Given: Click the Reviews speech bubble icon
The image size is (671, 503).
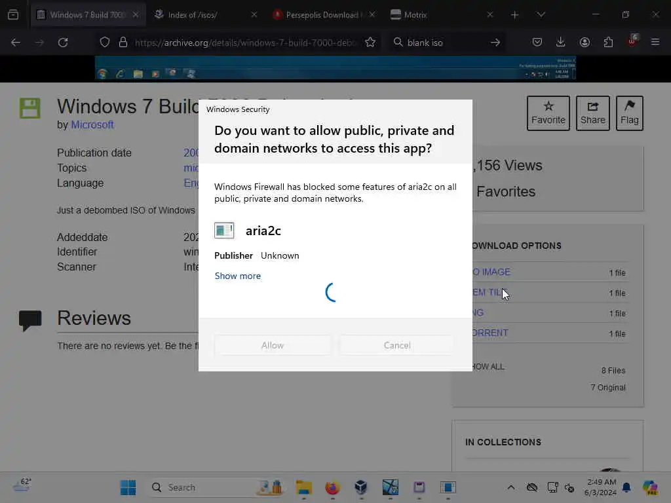Looking at the screenshot, I should (30, 320).
